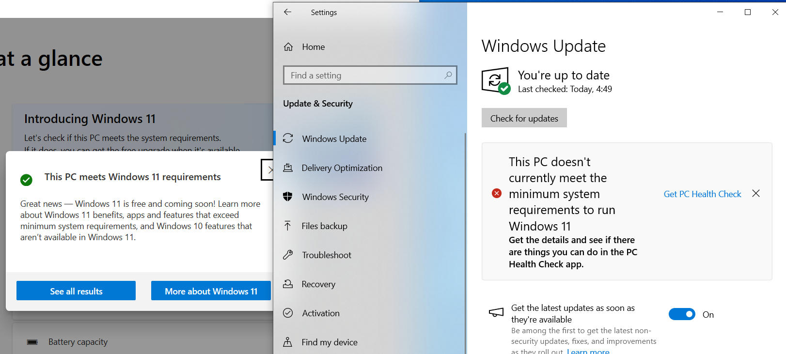Click the Files backup upload arrow icon

coord(288,226)
